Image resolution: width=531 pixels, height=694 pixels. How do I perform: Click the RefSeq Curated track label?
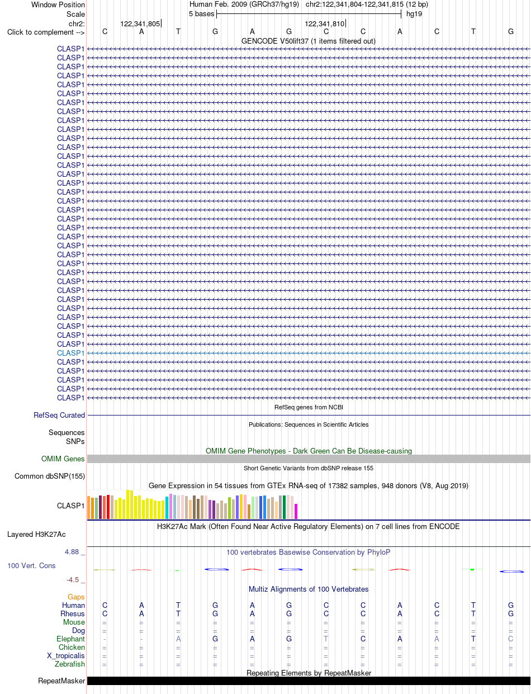pyautogui.click(x=59, y=416)
